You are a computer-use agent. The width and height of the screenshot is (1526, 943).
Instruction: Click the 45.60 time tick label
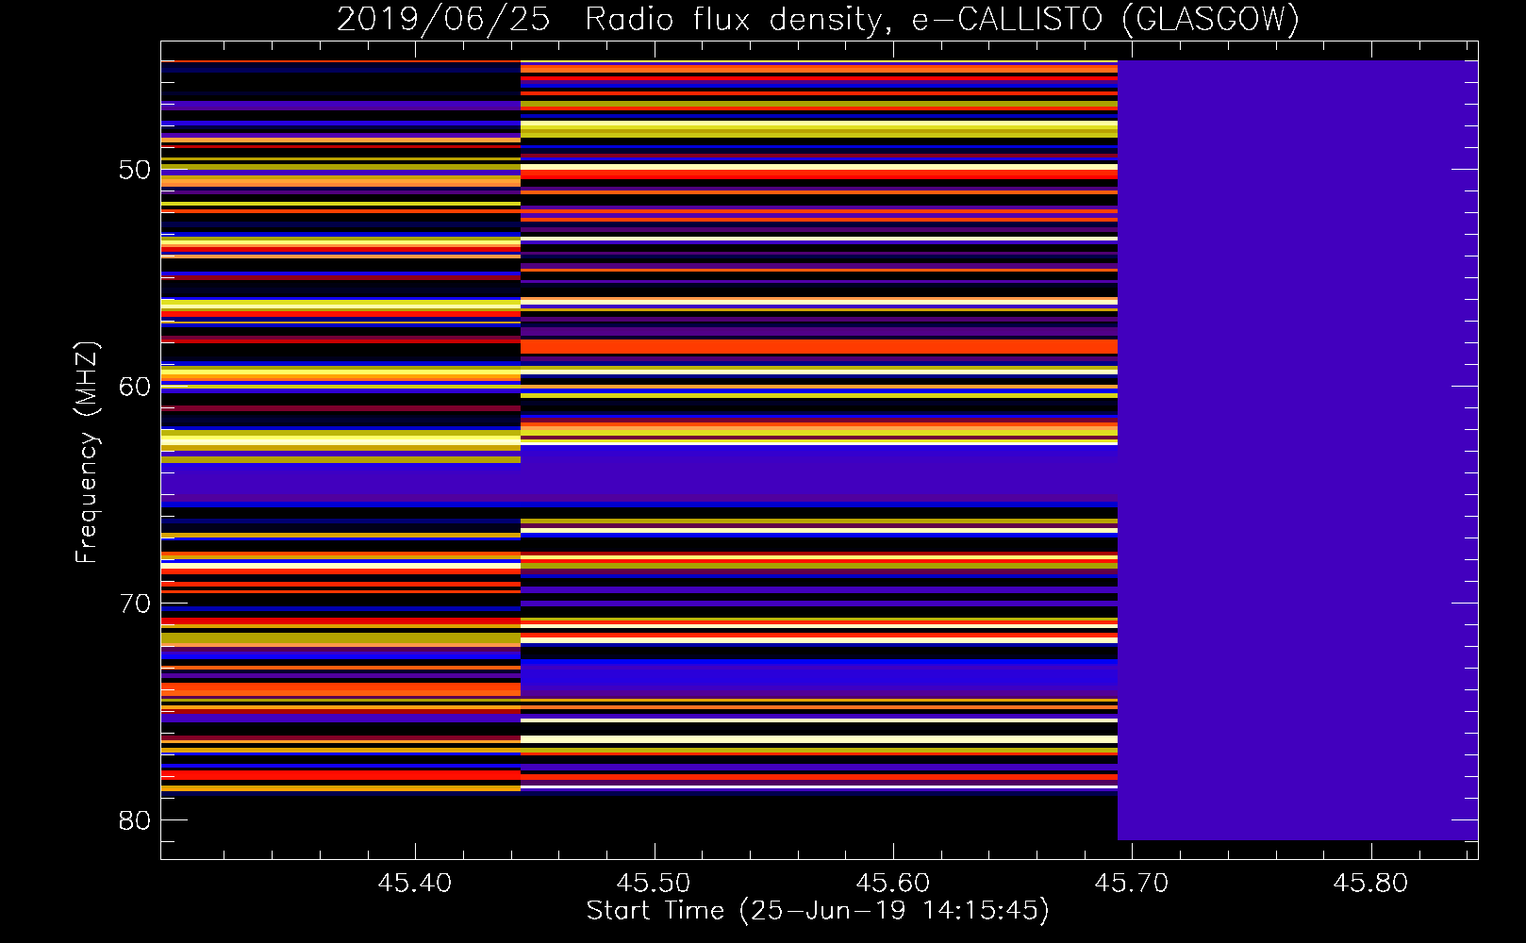[x=893, y=883]
